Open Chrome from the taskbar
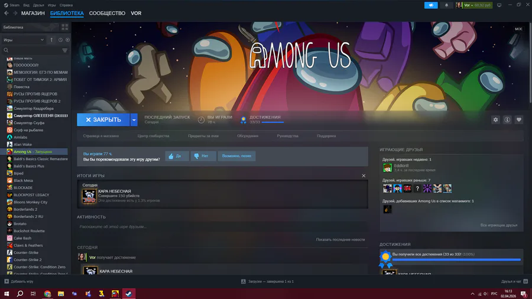 [x=47, y=294]
